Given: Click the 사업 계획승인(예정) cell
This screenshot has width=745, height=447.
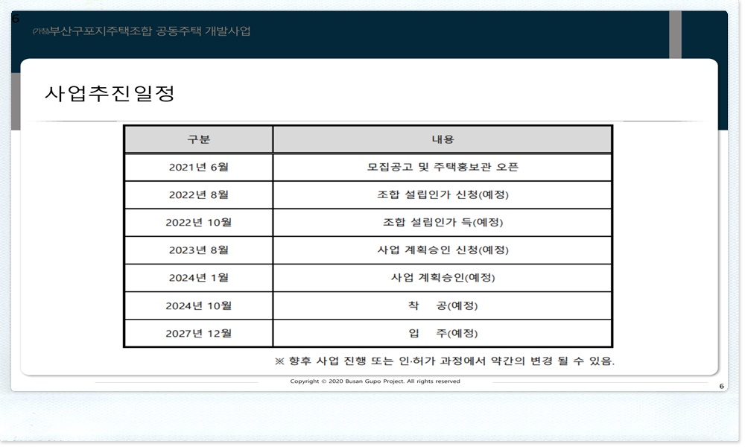Looking at the screenshot, I should pyautogui.click(x=443, y=278).
